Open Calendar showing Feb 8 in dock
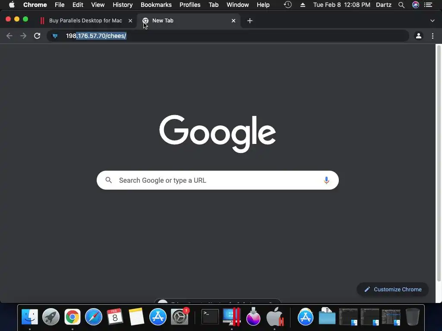Viewport: 442px width, 331px height. click(115, 317)
